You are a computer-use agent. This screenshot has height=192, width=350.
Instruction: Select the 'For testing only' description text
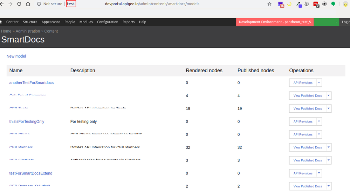[x=83, y=121]
